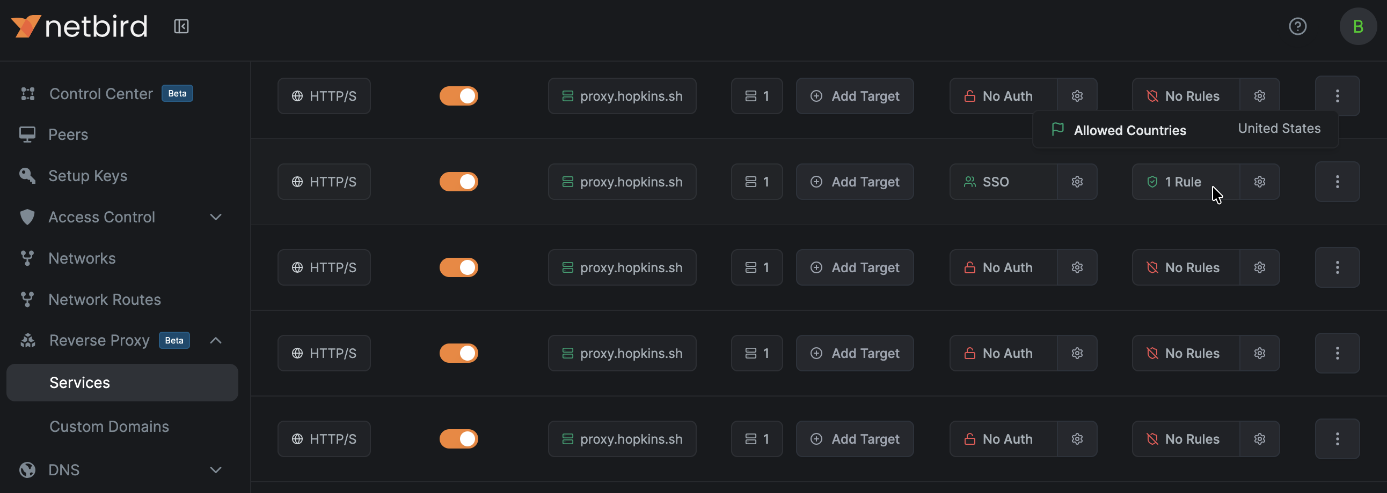
Task: Expand the DNS section
Action: pyautogui.click(x=215, y=469)
